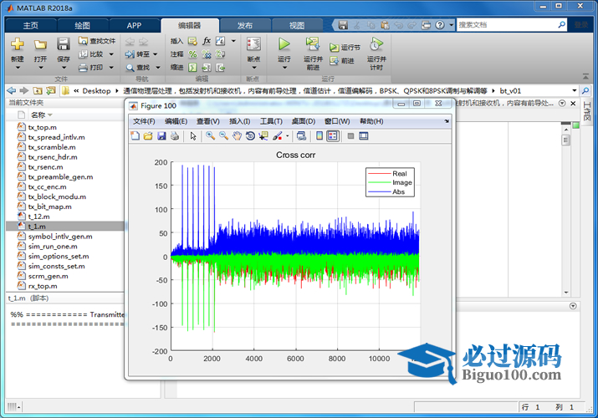Viewport: 598px width, 418px height.
Task: Select sim_run_one.m file
Action: [x=53, y=246]
